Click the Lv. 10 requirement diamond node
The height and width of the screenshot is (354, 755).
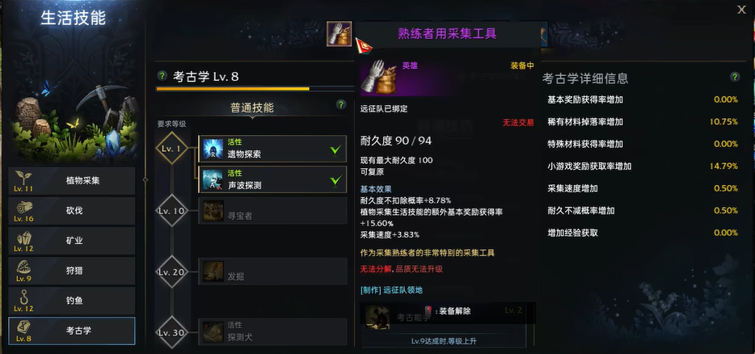tap(172, 210)
